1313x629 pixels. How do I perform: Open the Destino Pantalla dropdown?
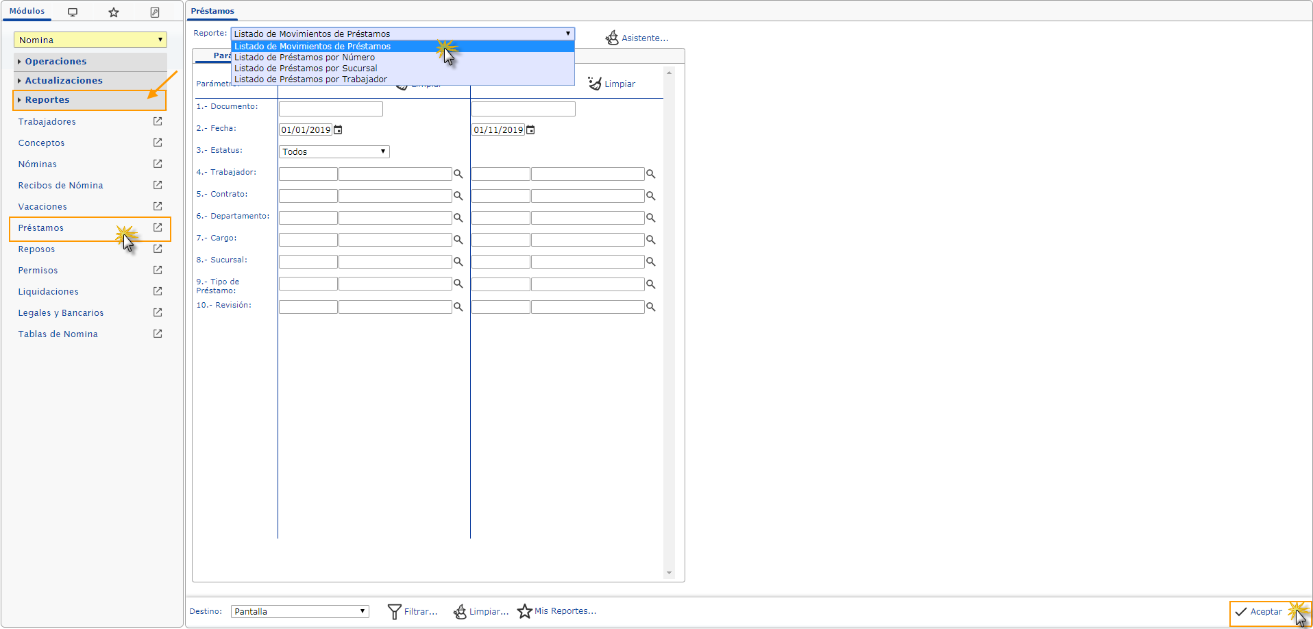pyautogui.click(x=299, y=611)
